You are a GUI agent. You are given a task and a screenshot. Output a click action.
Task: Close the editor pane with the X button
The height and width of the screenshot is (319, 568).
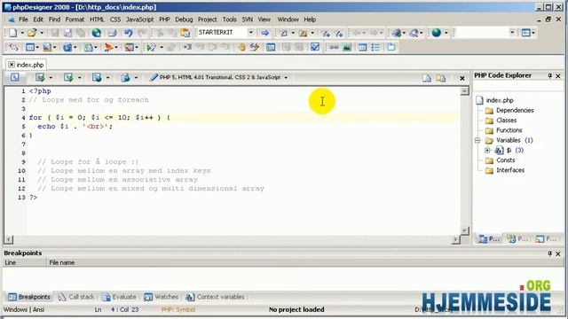462,78
